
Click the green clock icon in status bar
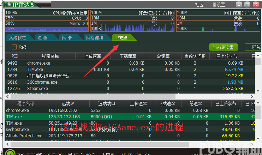point(10,152)
